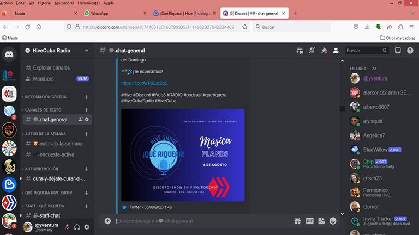Image resolution: width=419 pixels, height=235 pixels.
Task: Open the Herramientas menu
Action: (x=88, y=3)
